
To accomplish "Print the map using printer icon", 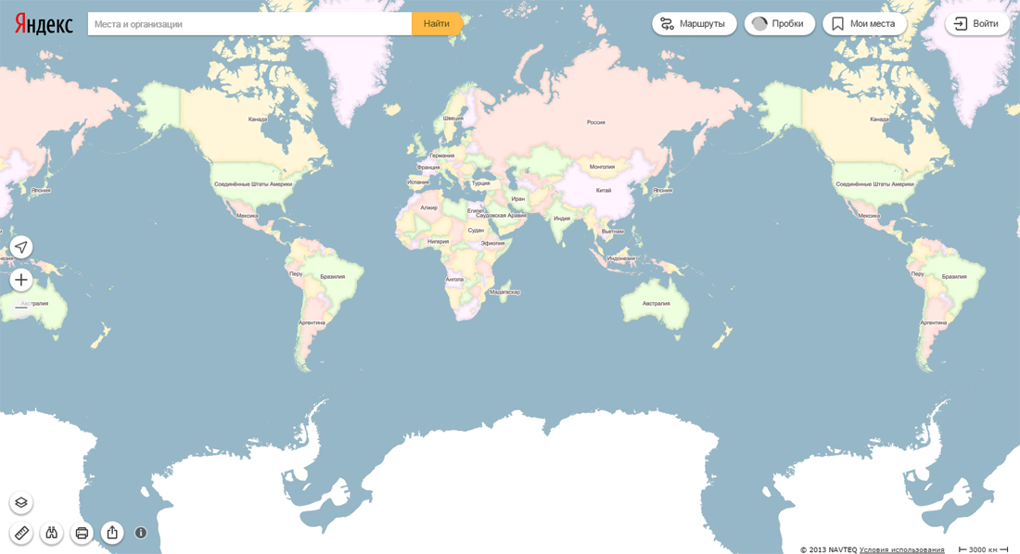I will coord(82,533).
